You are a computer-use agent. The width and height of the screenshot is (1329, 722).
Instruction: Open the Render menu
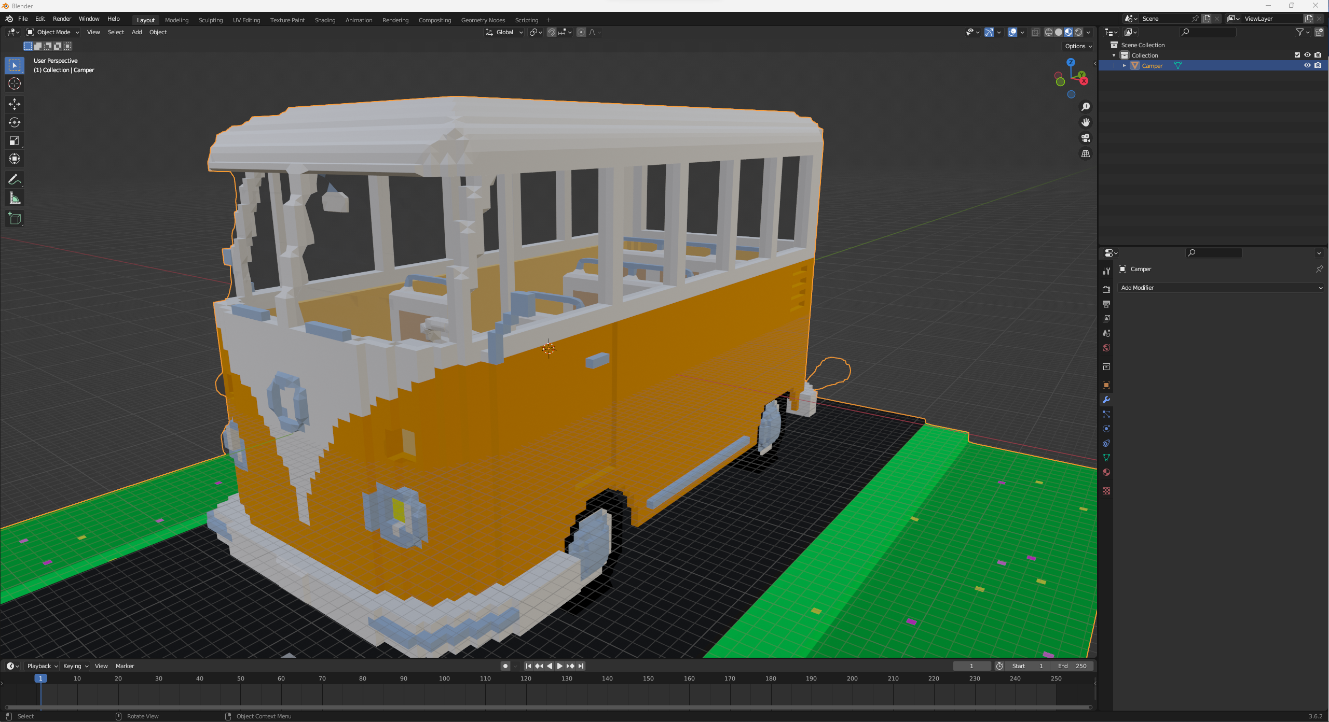click(62, 19)
